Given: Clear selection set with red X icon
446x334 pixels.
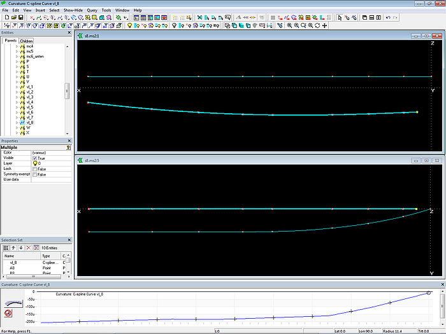Looking at the screenshot, I should [28, 247].
